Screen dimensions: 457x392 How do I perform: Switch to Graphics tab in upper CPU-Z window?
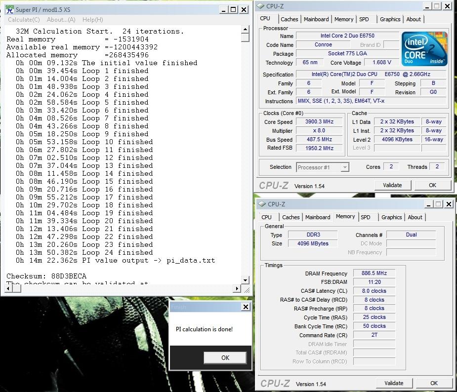tap(390, 19)
